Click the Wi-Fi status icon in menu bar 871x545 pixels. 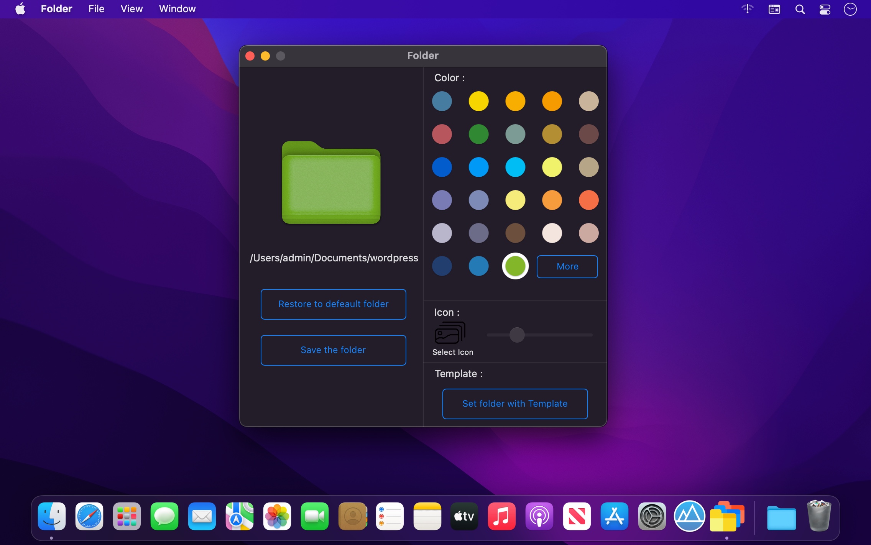[747, 8]
